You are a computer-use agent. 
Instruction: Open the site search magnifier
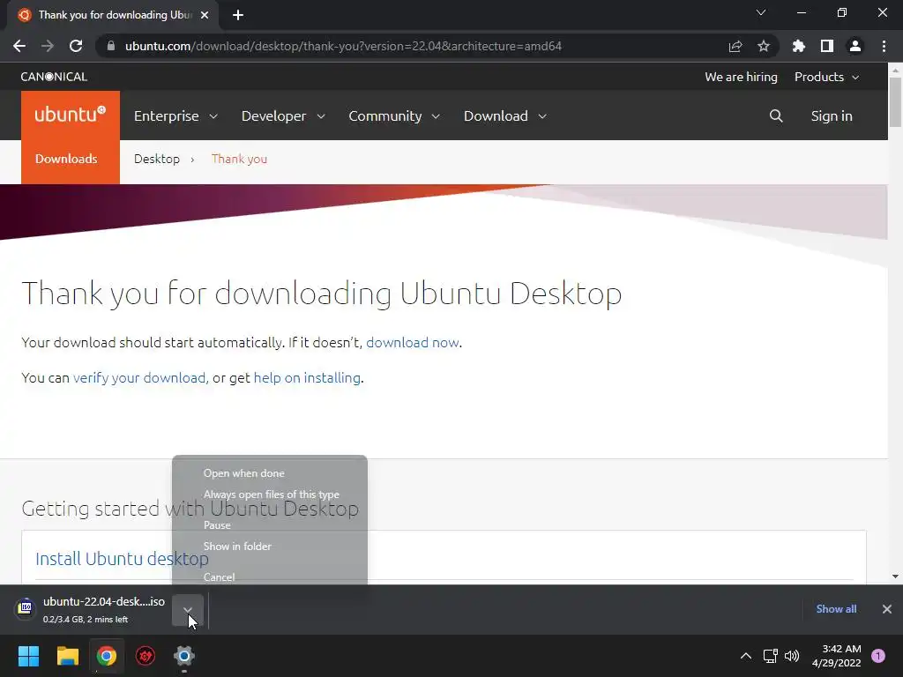[776, 115]
